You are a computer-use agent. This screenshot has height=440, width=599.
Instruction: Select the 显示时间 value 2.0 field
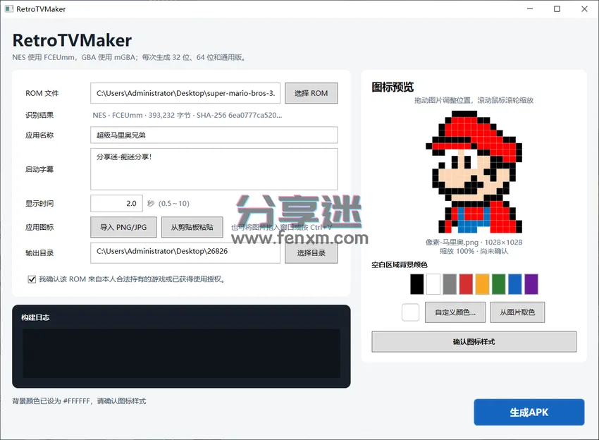(x=116, y=203)
